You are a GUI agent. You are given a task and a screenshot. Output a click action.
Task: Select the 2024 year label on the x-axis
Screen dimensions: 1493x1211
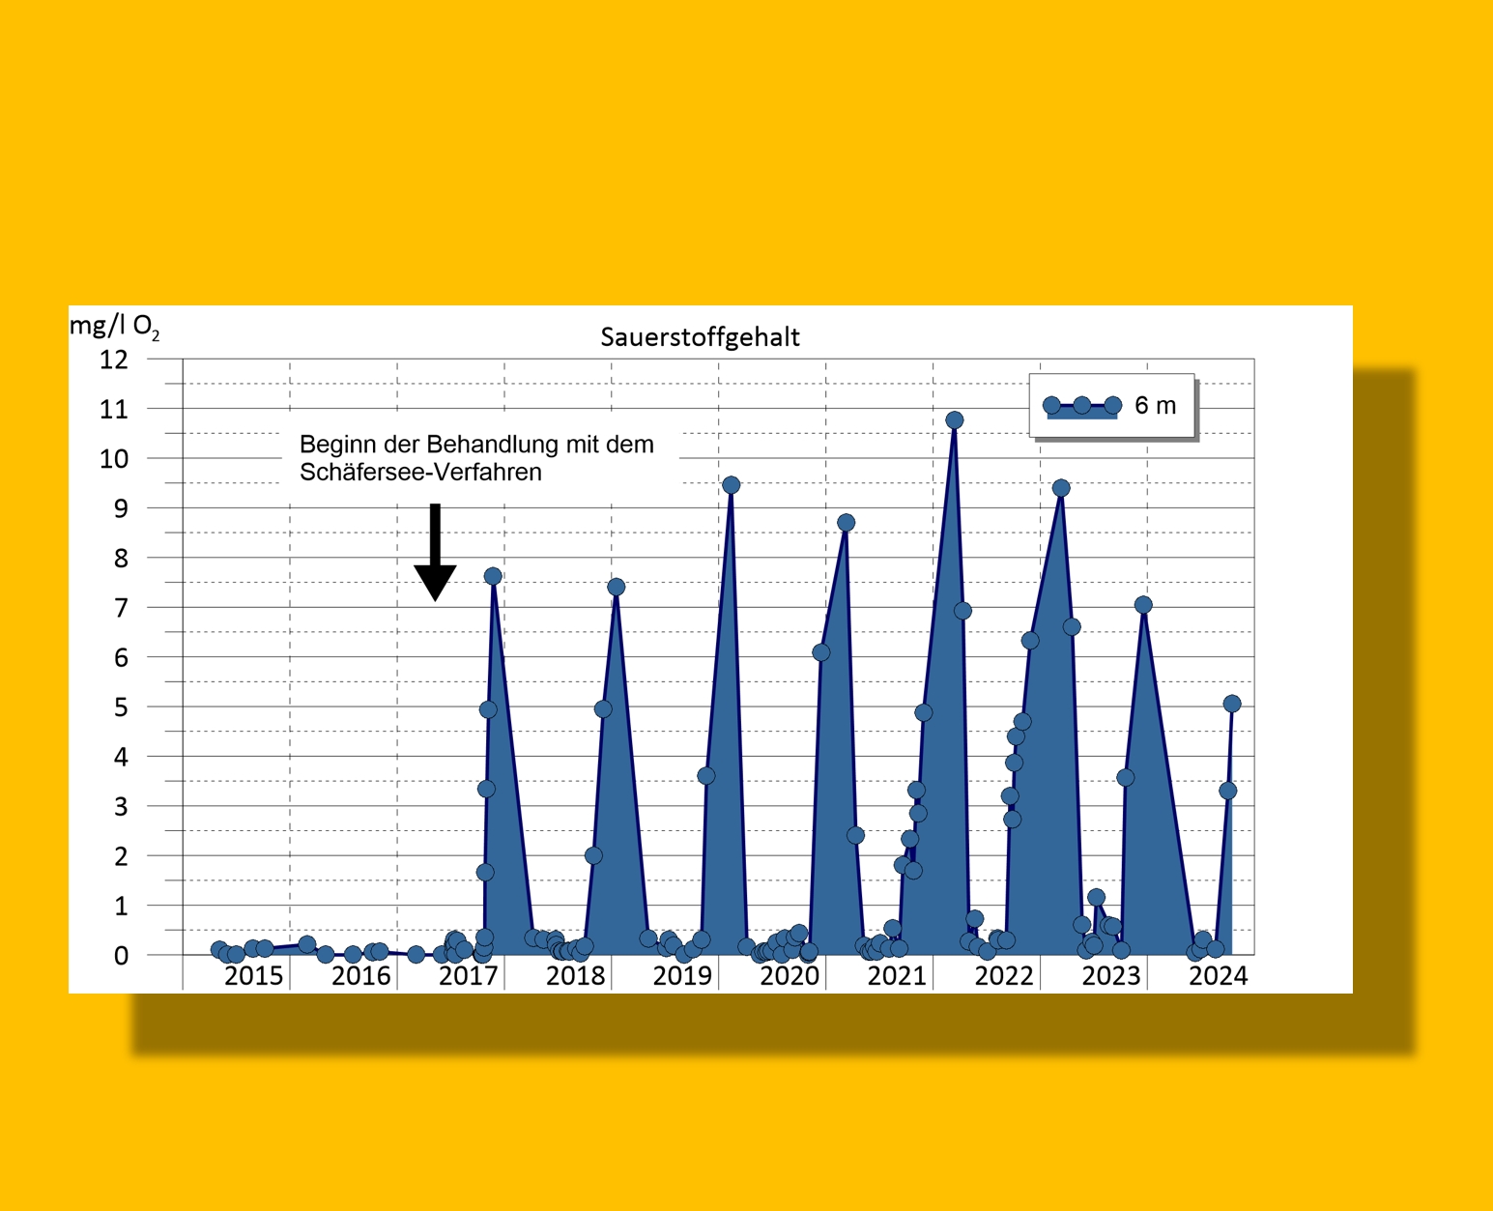coord(1218,976)
